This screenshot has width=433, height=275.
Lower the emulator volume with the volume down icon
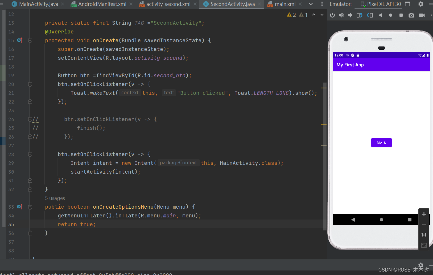(x=350, y=15)
